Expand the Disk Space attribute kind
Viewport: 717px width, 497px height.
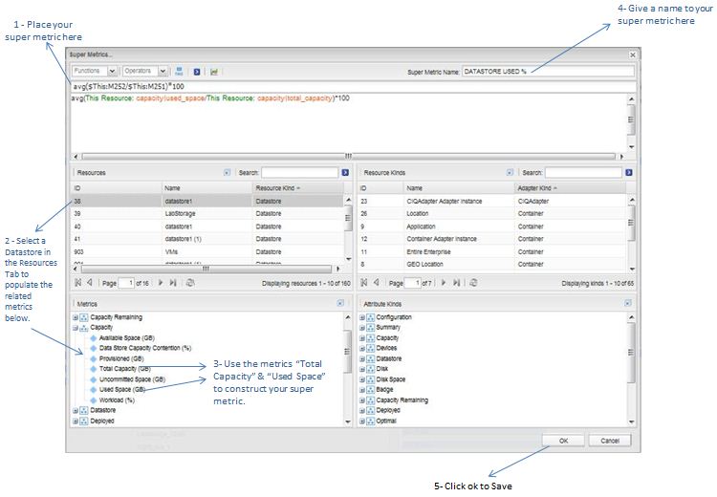[x=361, y=379]
